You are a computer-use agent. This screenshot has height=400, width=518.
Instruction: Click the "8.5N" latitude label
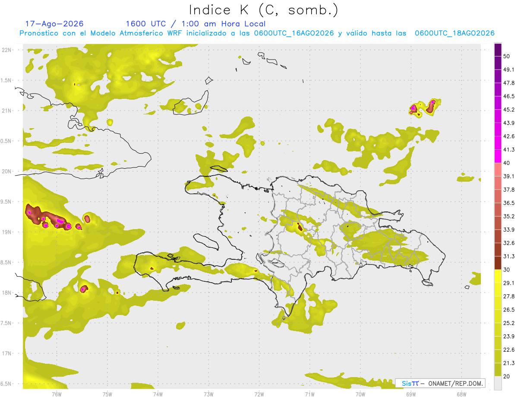pos(6,262)
